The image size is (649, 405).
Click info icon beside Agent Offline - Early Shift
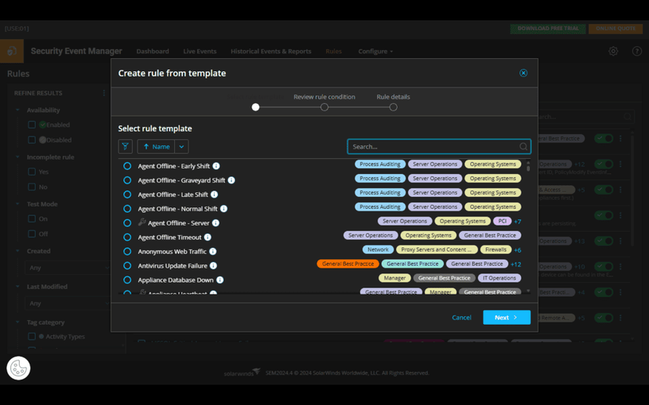click(216, 166)
